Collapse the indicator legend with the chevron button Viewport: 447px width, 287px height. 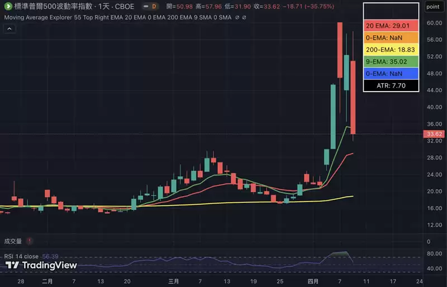[9, 29]
